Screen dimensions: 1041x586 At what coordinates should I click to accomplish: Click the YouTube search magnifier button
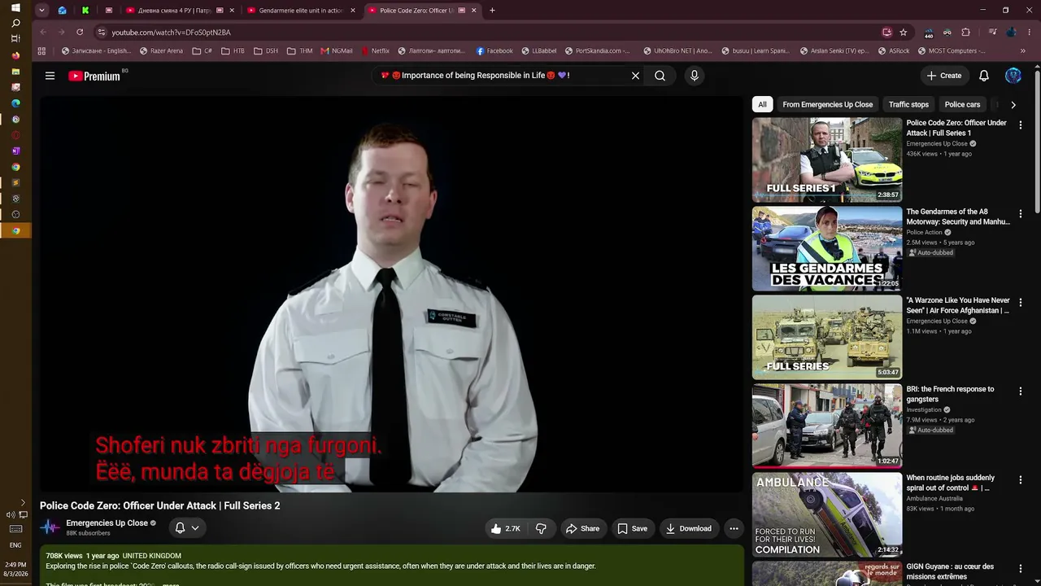coord(660,76)
